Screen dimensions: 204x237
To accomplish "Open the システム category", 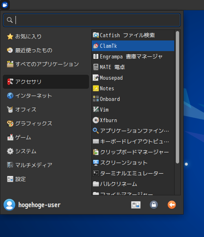I will coord(46,151).
